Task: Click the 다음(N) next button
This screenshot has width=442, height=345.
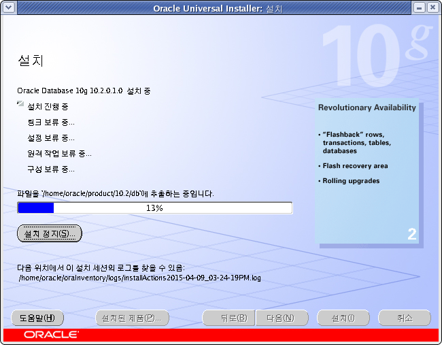Action: [282, 318]
